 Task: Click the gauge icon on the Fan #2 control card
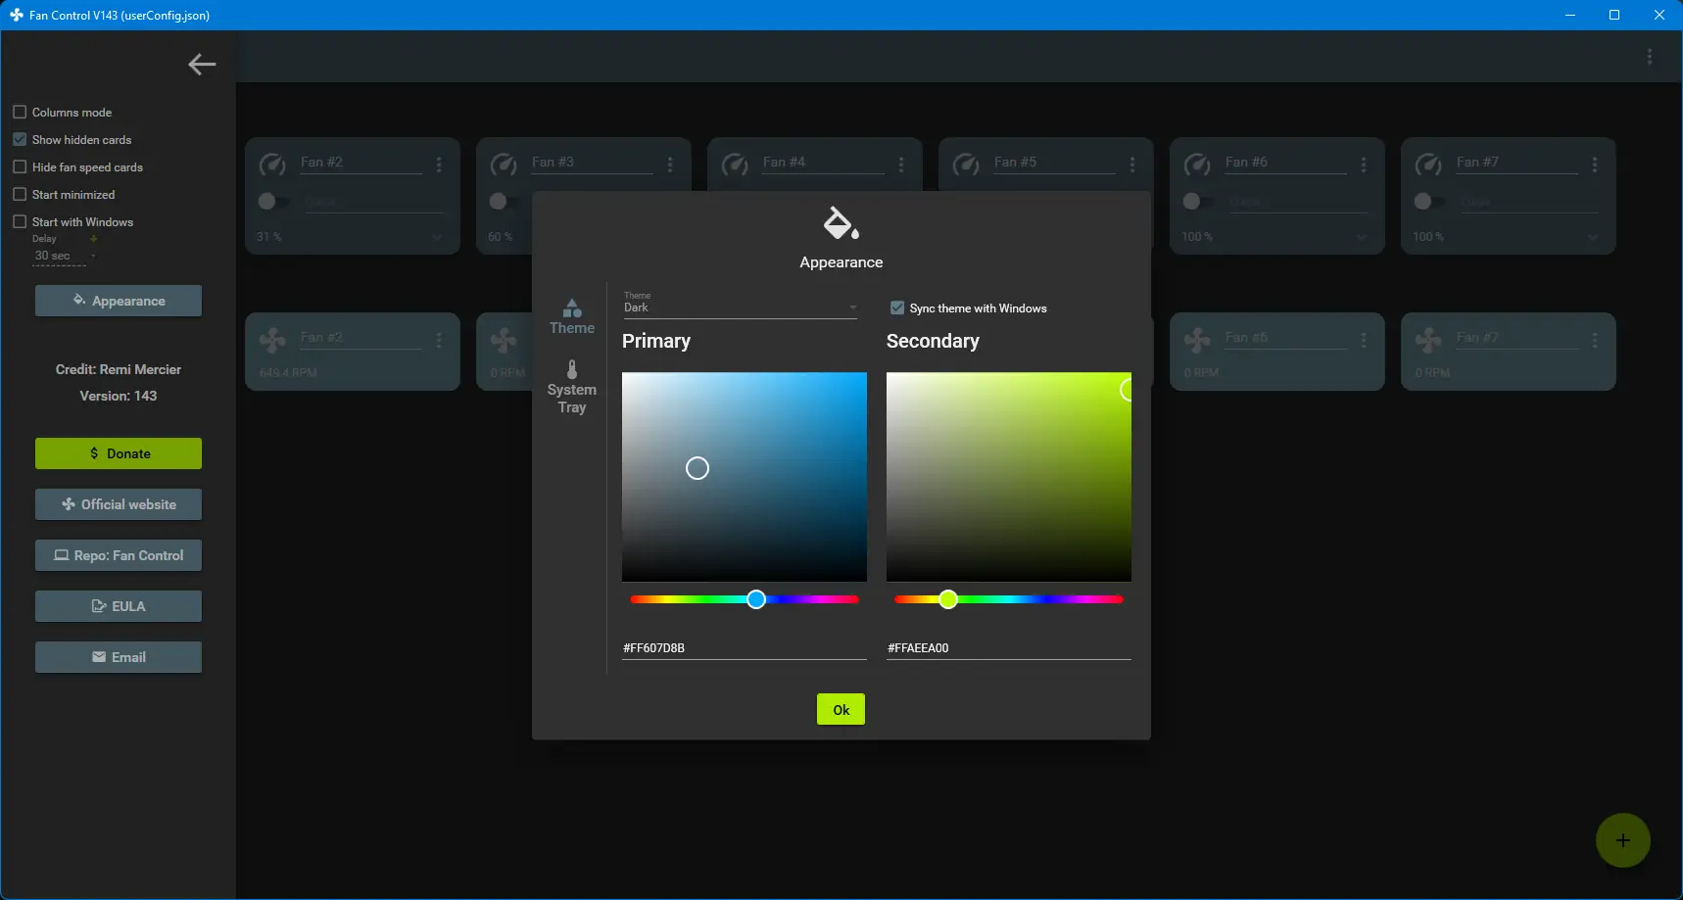[x=272, y=165]
